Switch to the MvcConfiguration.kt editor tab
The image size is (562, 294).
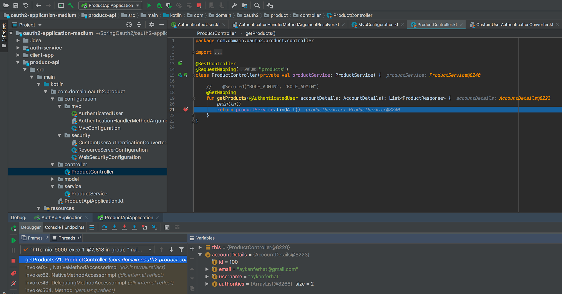(378, 25)
